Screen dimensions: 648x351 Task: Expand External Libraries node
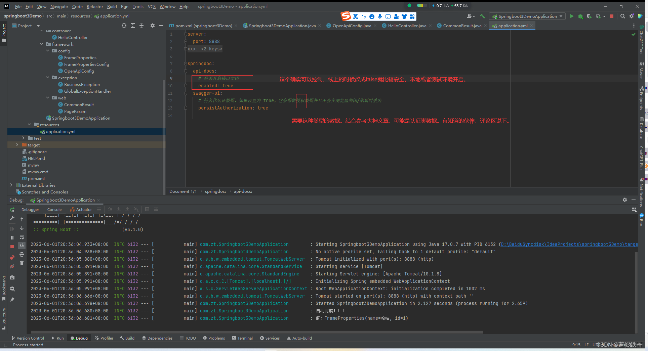(11, 185)
